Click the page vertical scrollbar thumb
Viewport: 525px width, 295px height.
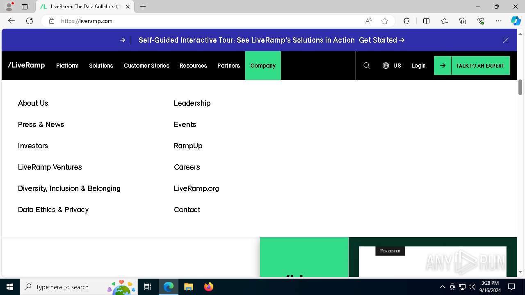coord(520,87)
